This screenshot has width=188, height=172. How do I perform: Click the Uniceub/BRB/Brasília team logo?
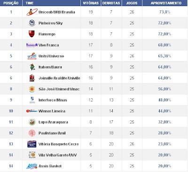[32, 12]
